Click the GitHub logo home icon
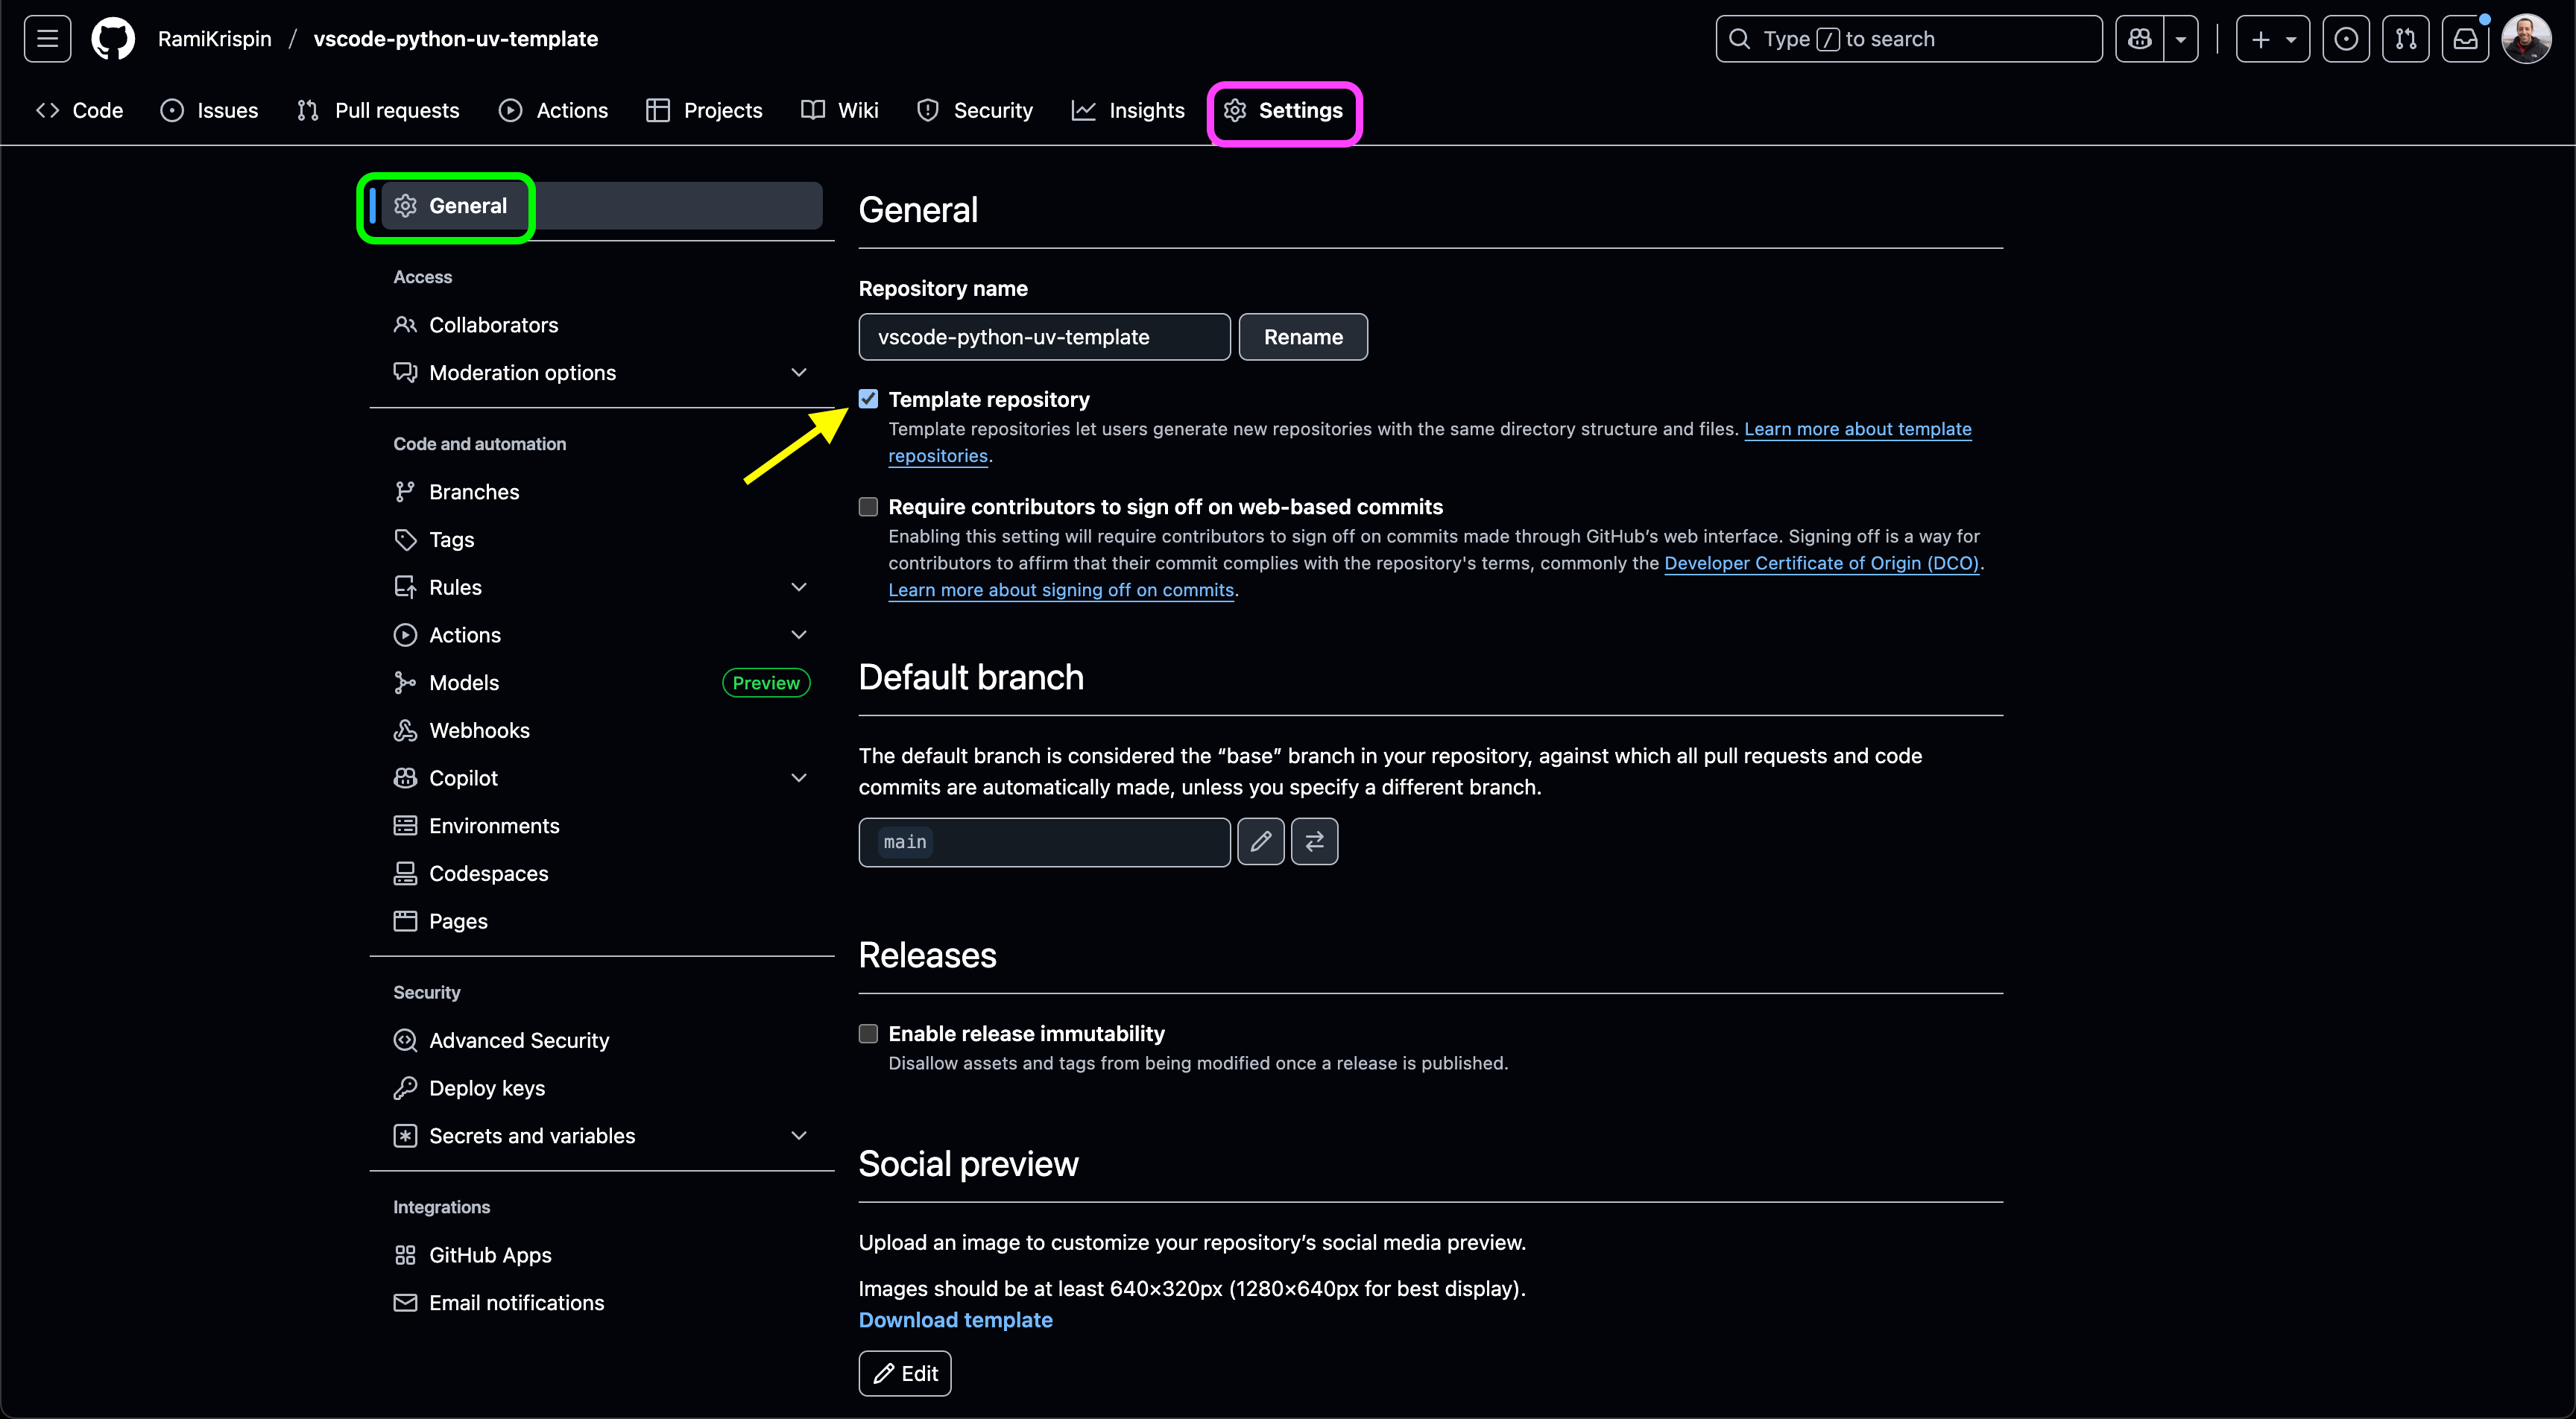Screen dimensions: 2576x1419 113,39
